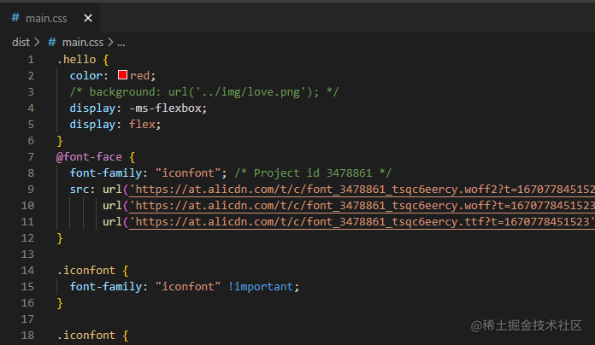This screenshot has width=595, height=345.
Task: Click line number 1 in the gutter
Action: [31, 60]
